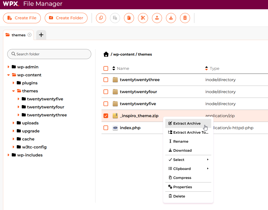Click the Create Folder button
This screenshot has height=210, width=268.
click(66, 18)
